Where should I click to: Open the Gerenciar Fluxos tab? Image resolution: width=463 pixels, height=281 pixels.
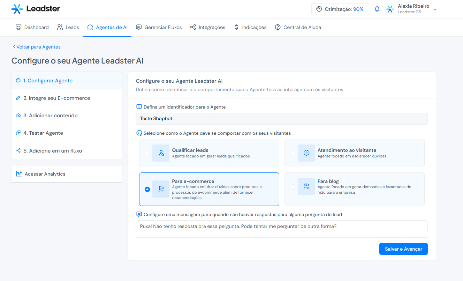(159, 27)
